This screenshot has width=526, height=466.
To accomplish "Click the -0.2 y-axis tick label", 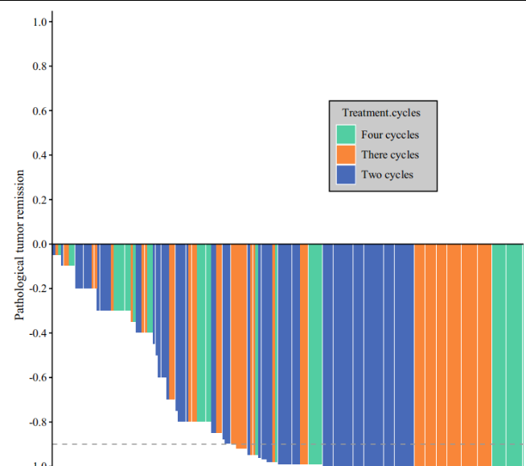I will (38, 288).
